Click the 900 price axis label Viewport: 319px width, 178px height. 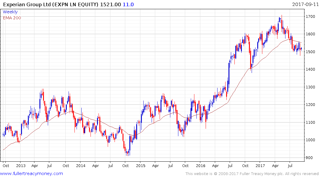point(309,158)
